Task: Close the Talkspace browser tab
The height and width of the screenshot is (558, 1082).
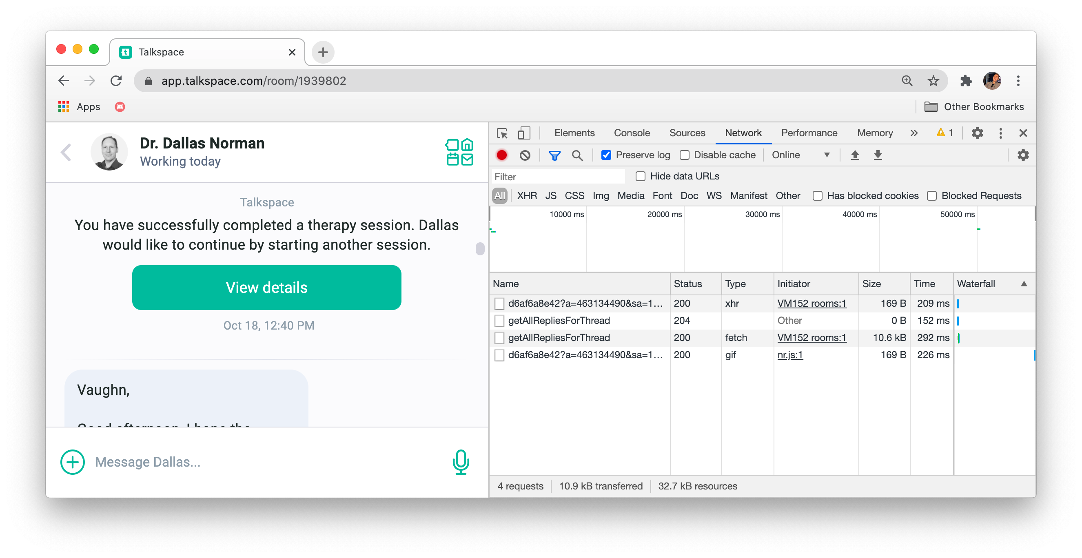Action: [x=292, y=52]
